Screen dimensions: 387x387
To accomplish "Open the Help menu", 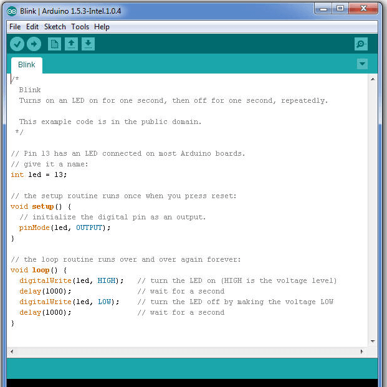I will pos(102,27).
